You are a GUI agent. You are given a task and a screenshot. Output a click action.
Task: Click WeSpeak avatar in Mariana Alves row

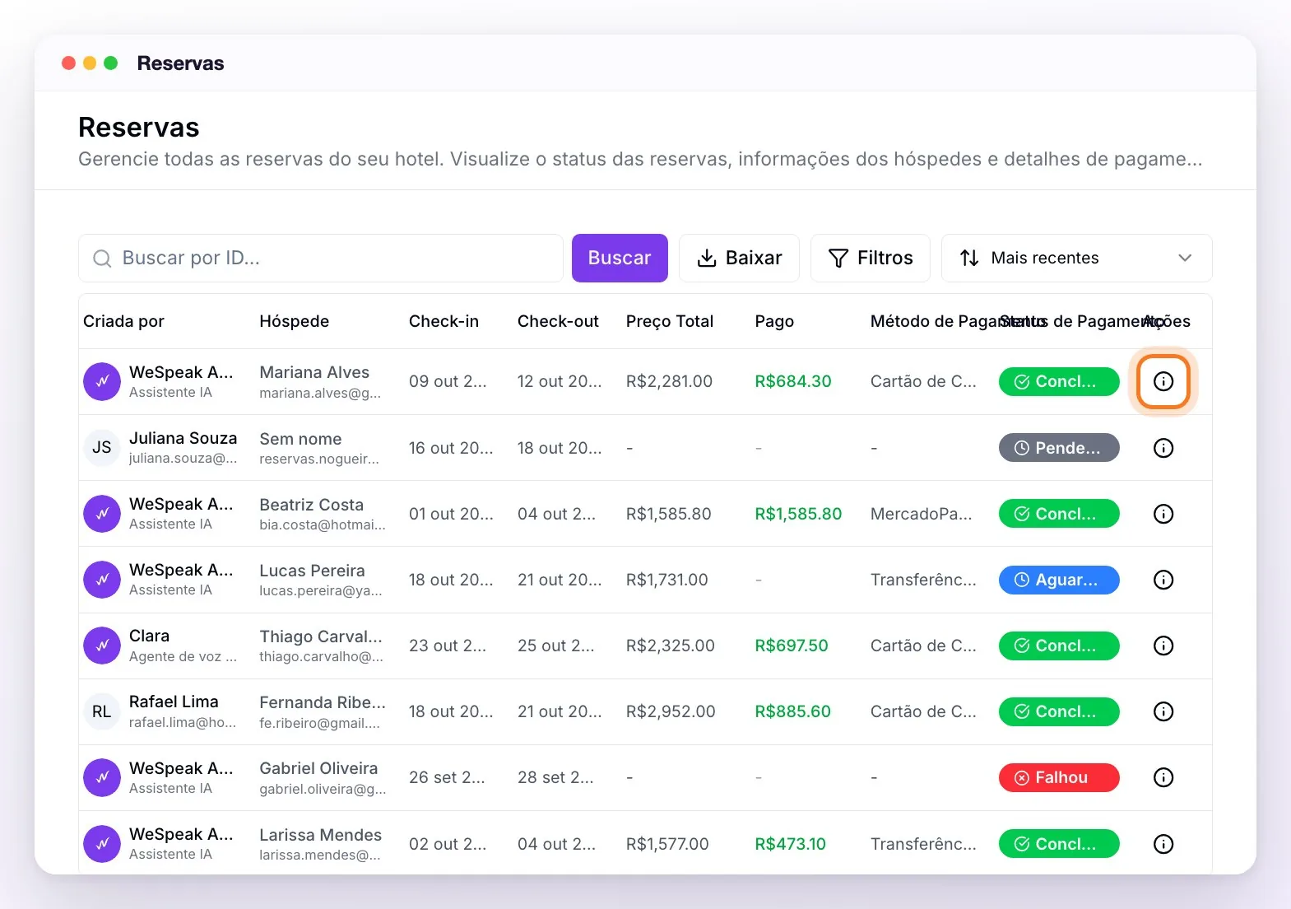(102, 381)
